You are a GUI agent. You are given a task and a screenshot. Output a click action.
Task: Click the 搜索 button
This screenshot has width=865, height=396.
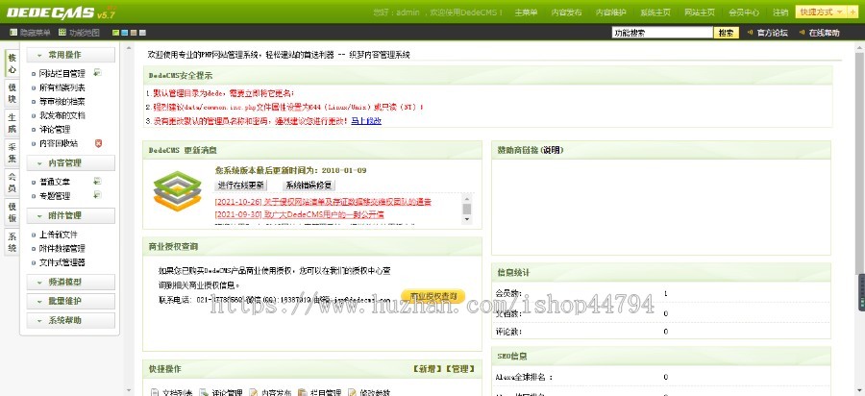click(727, 33)
